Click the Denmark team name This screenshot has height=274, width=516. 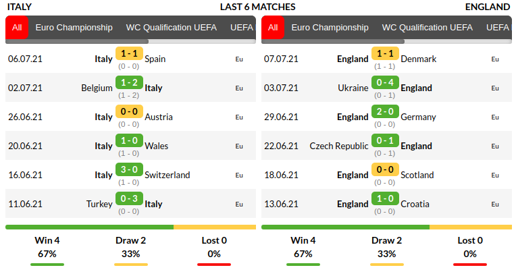pos(419,59)
